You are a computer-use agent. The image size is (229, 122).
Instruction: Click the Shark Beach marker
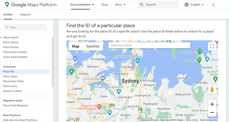click(x=200, y=51)
